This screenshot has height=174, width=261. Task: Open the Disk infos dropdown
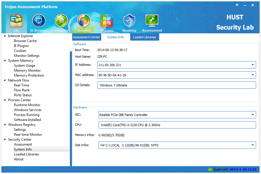253,145
